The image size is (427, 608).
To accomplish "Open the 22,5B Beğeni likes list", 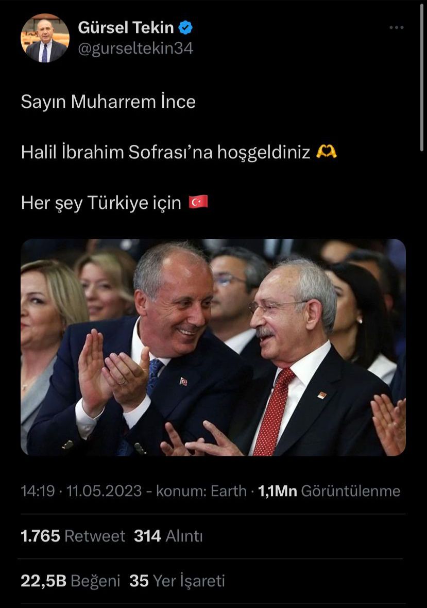I will [x=70, y=581].
